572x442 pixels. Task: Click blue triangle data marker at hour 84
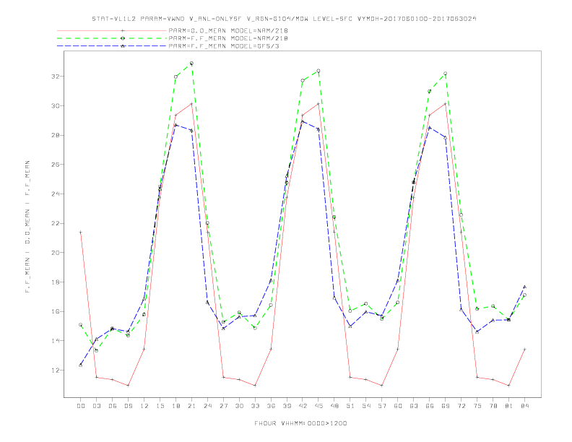click(524, 287)
